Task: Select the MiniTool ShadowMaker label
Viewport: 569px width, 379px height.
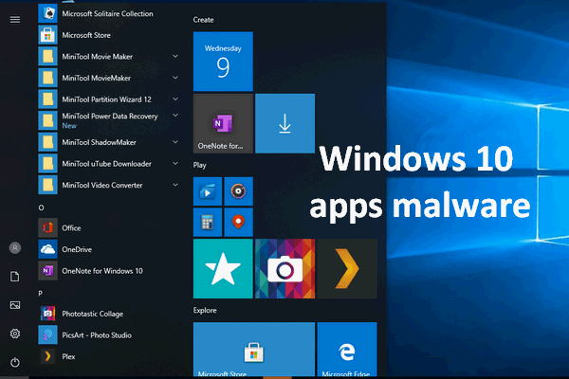Action: [x=99, y=142]
